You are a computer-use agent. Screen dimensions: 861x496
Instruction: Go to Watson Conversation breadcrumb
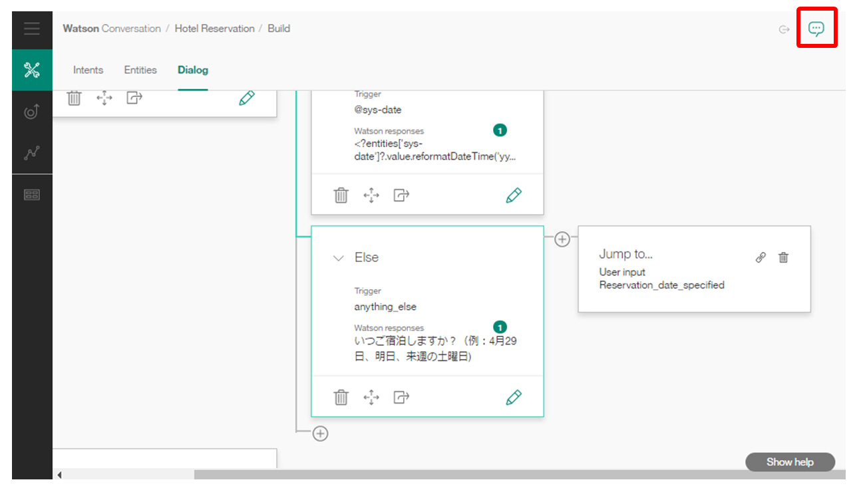[112, 29]
